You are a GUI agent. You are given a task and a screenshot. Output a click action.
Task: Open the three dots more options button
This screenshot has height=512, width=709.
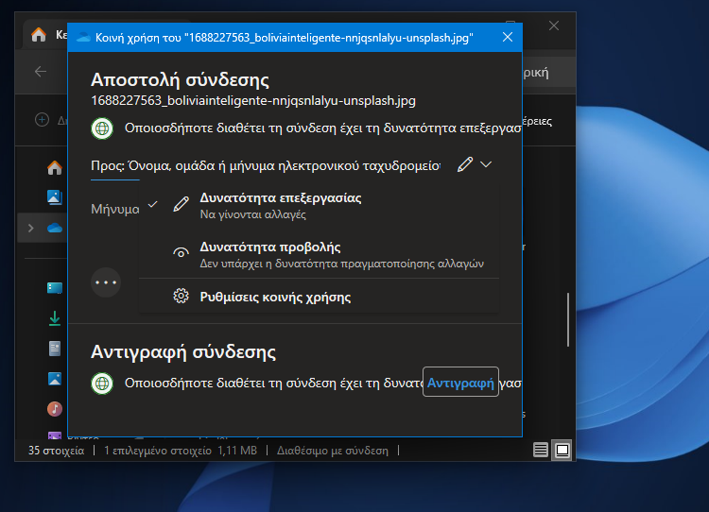coord(106,282)
